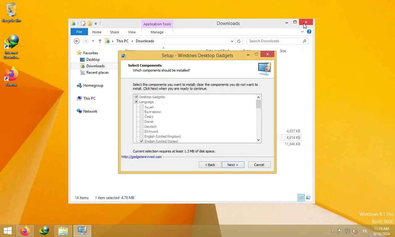The image size is (395, 237).
Task: Click Downloads in address breadcrumb
Action: (145, 41)
